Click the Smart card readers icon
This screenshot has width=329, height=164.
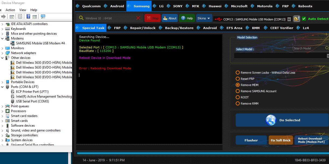tap(8, 116)
